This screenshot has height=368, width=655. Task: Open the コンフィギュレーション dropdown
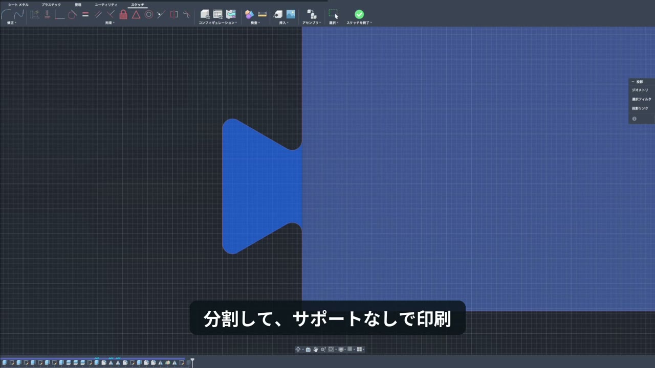[x=217, y=22]
